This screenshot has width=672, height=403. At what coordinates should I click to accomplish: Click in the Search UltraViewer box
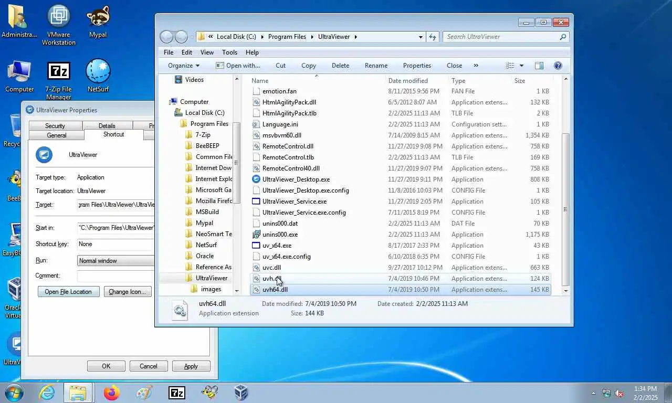501,37
